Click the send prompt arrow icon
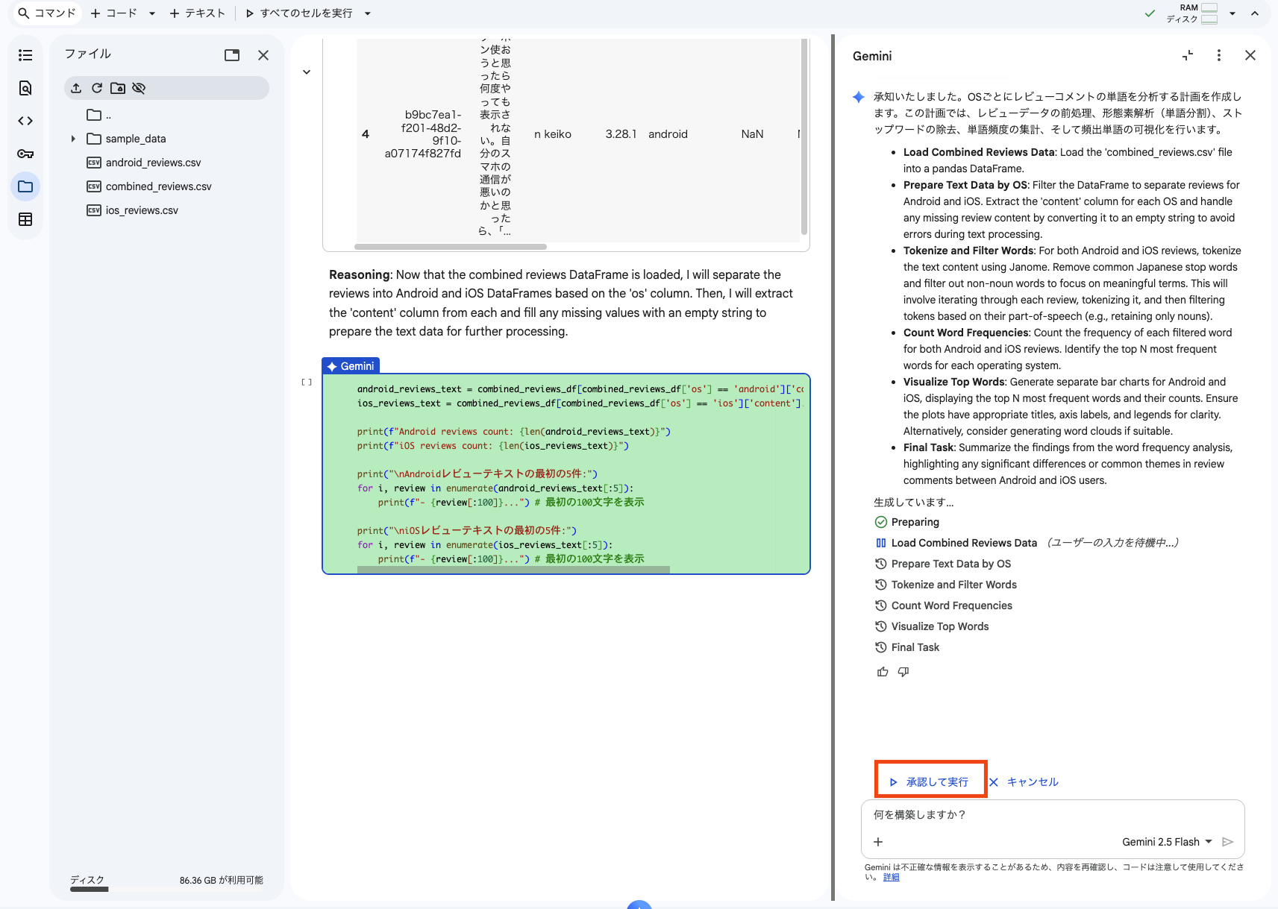The height and width of the screenshot is (909, 1278). pos(1227,842)
